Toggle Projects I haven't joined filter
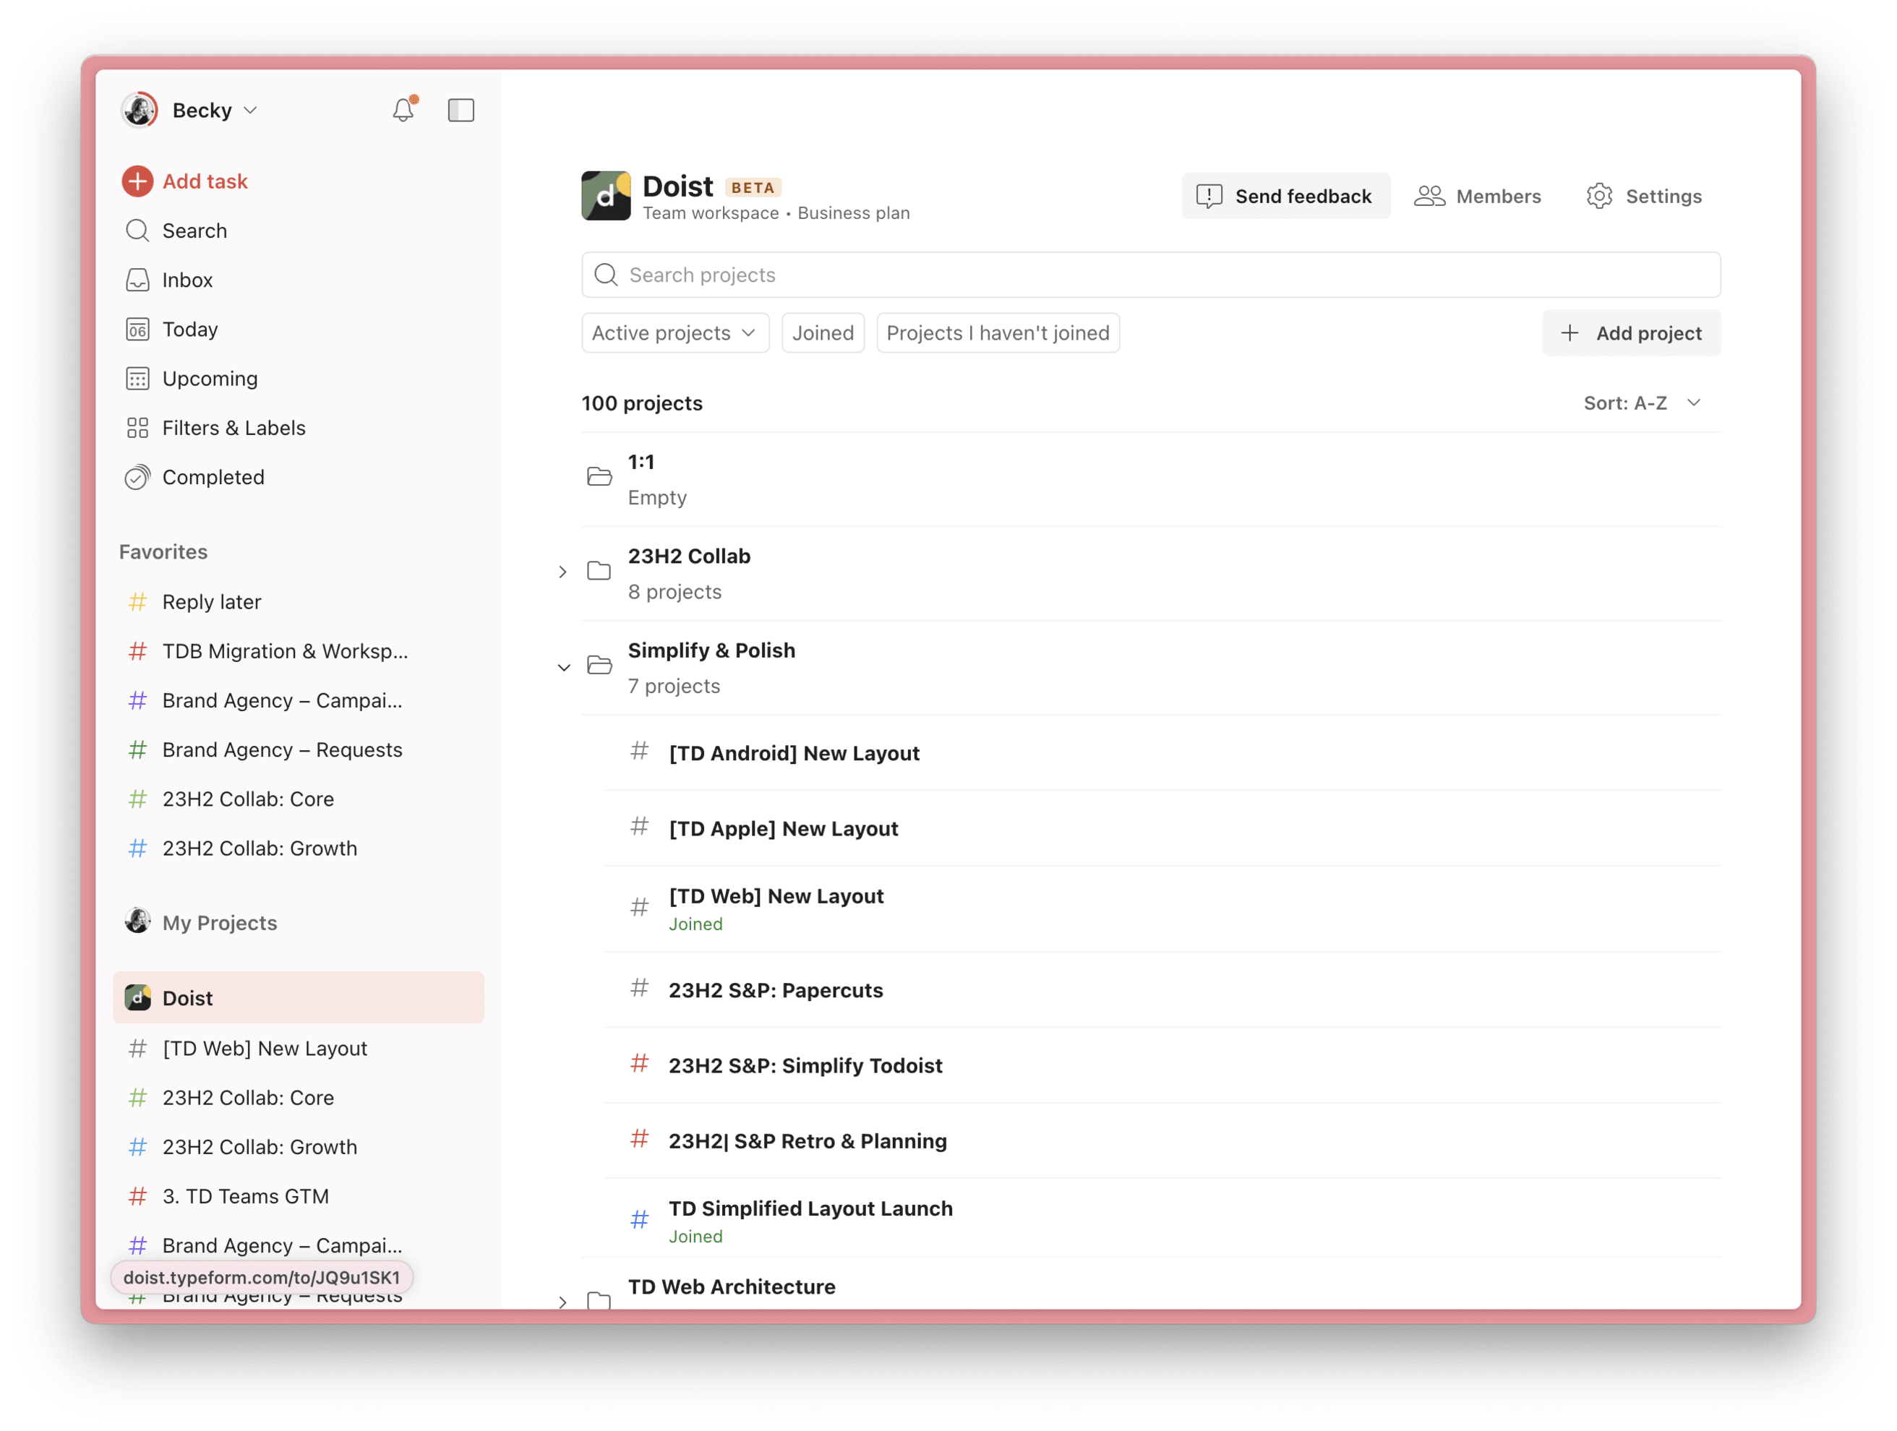The height and width of the screenshot is (1431, 1897). coord(998,332)
